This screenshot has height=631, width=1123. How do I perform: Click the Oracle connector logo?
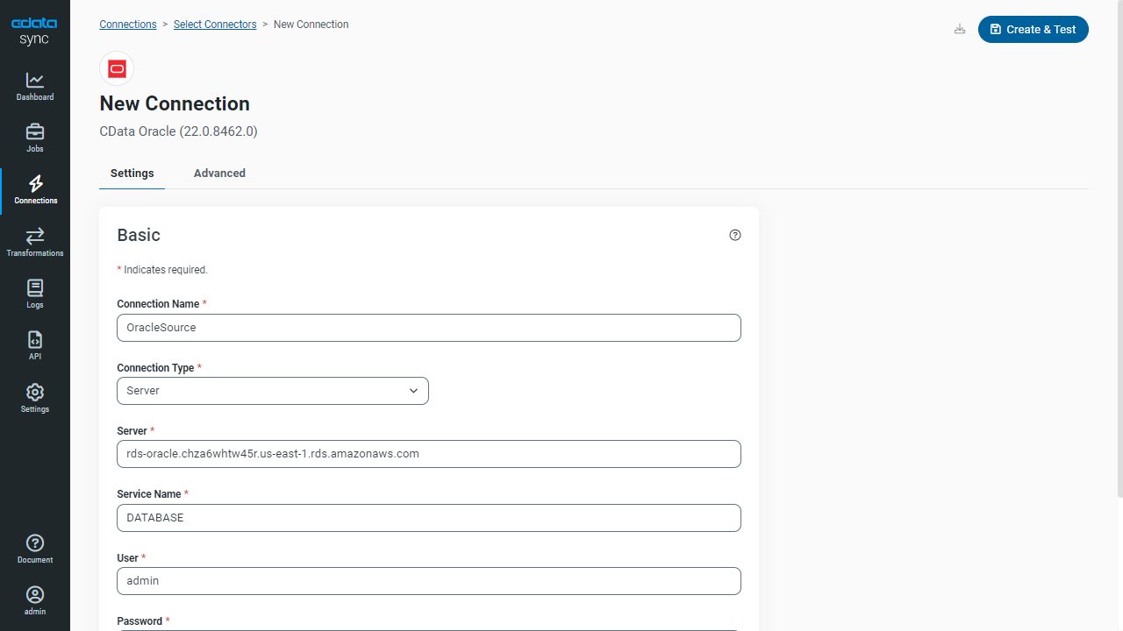click(x=117, y=68)
